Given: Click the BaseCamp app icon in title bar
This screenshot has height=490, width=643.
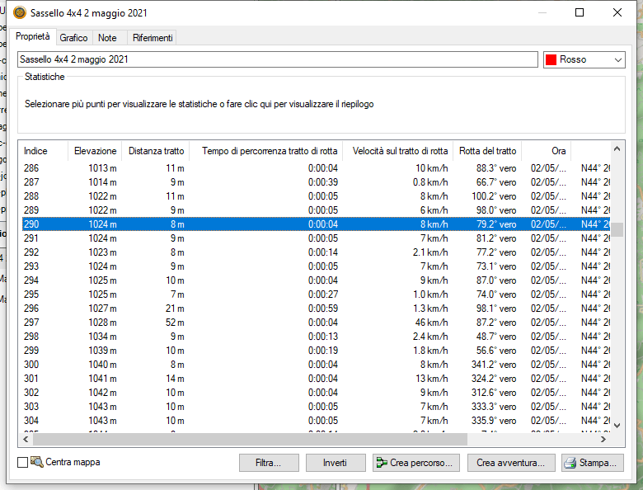Looking at the screenshot, I should pos(20,12).
